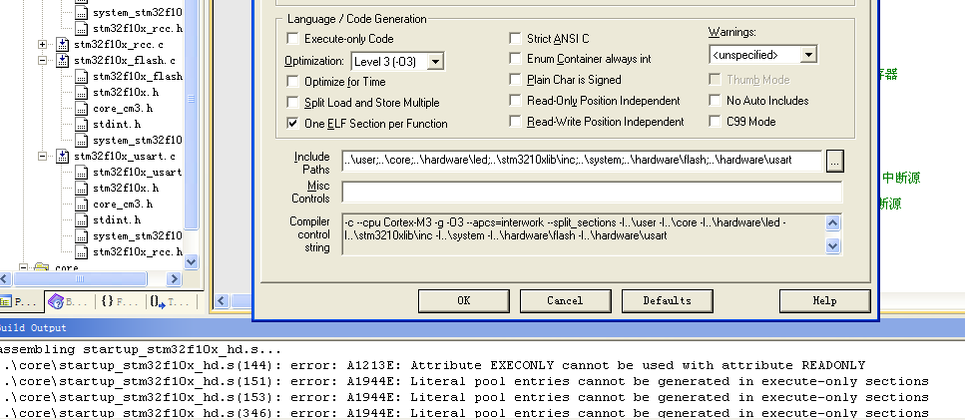Open the Project tab labeled P...
The height and width of the screenshot is (420, 965).
[21, 301]
